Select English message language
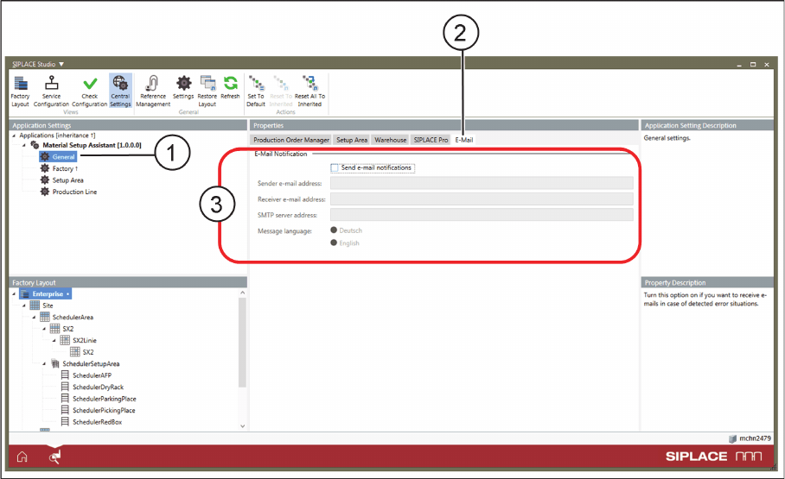Screen dimensions: 785x479 coord(334,243)
